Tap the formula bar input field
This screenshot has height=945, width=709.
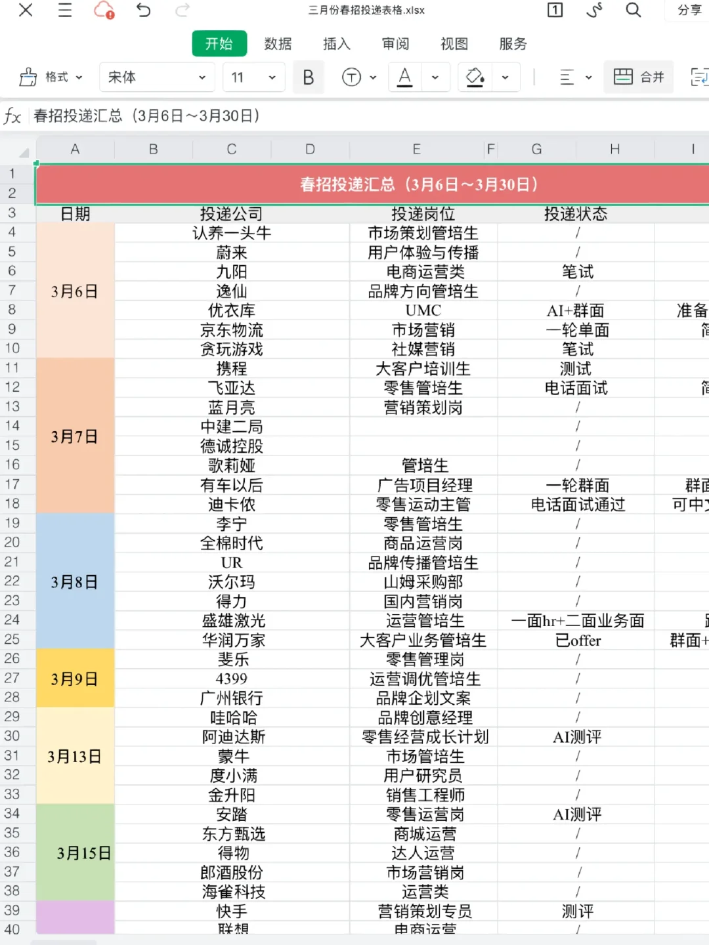pyautogui.click(x=368, y=116)
